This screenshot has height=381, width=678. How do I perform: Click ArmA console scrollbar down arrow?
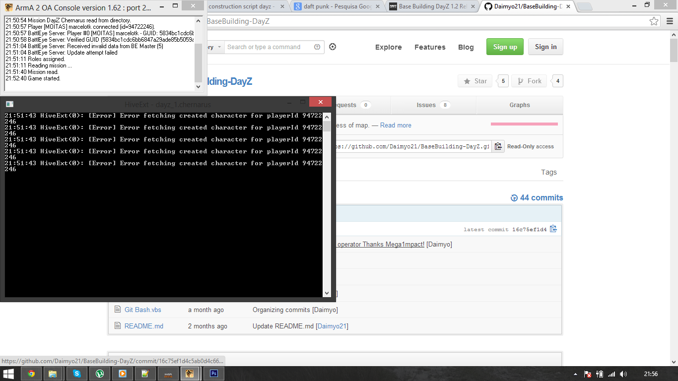point(198,86)
